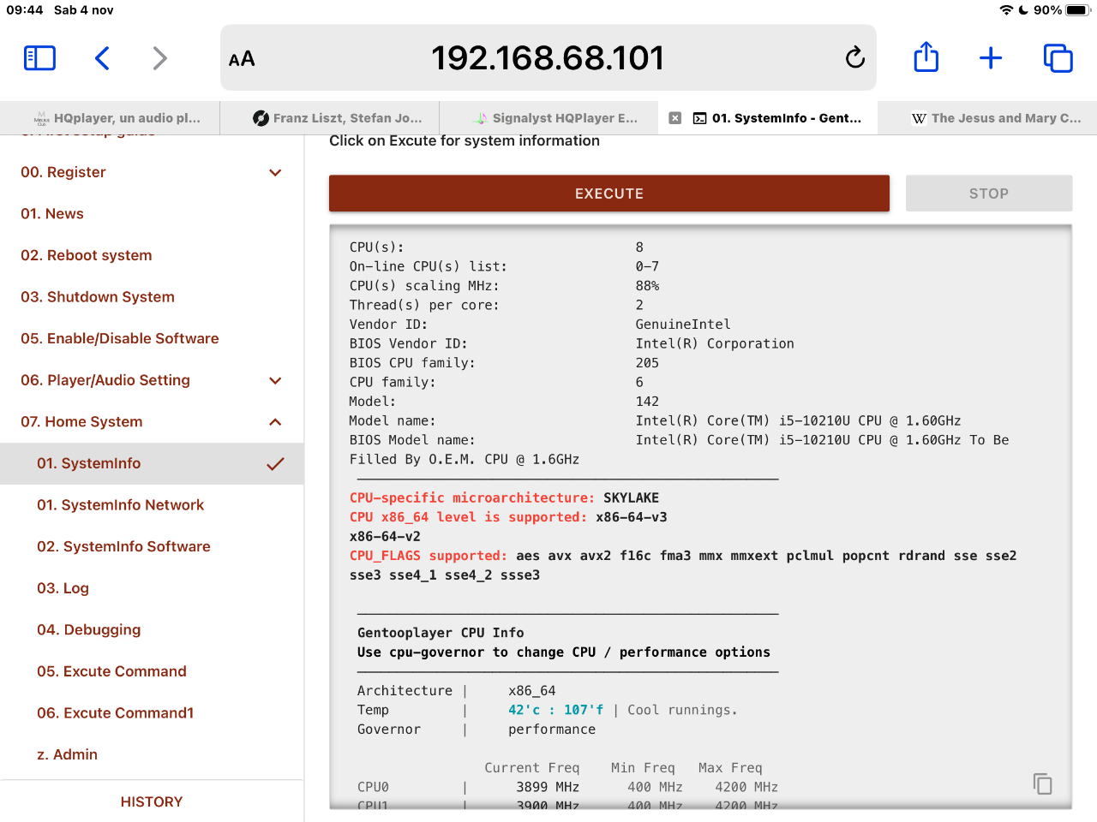Screen dimensions: 1097x822
Task: Tap the forward navigation arrow
Action: 159,58
